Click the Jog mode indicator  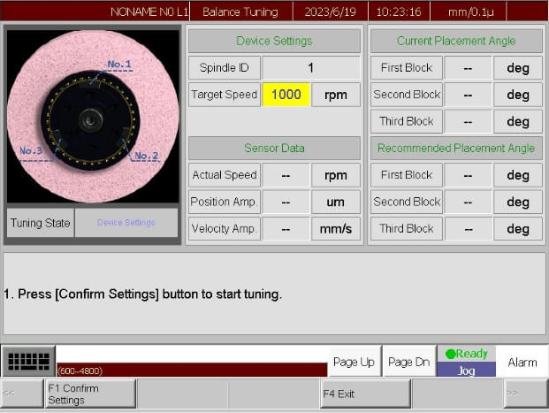(467, 370)
